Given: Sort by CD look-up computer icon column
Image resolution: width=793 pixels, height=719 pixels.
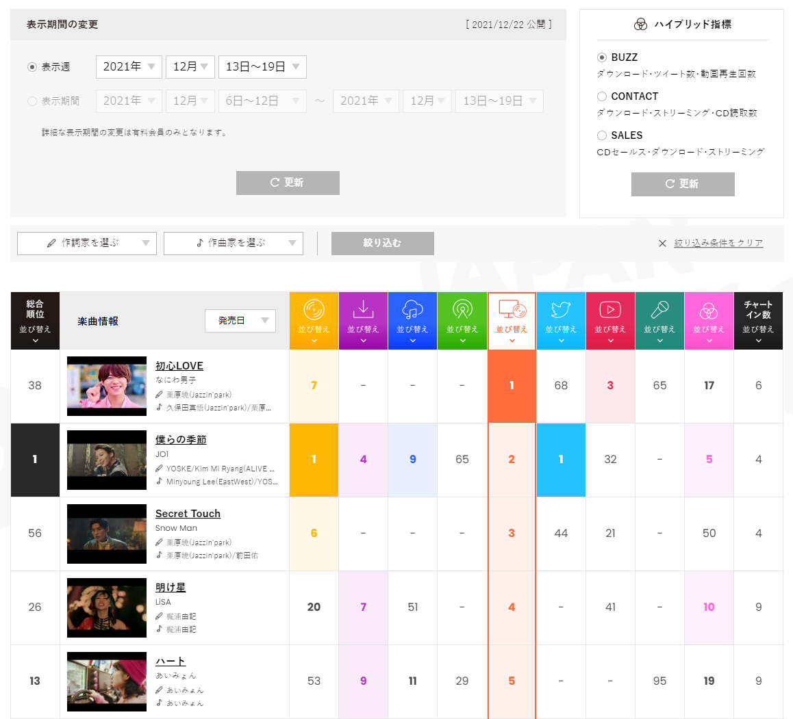Looking at the screenshot, I should tap(512, 321).
